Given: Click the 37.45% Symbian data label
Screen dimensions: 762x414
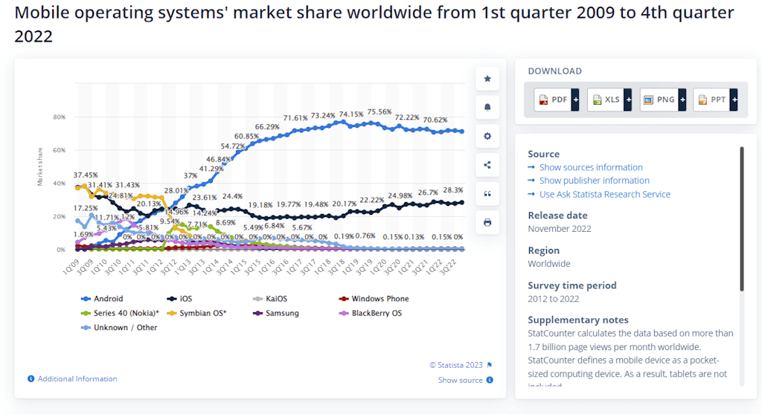Looking at the screenshot, I should [86, 175].
